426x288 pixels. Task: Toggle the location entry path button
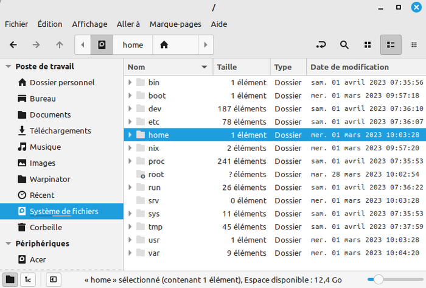click(x=321, y=44)
